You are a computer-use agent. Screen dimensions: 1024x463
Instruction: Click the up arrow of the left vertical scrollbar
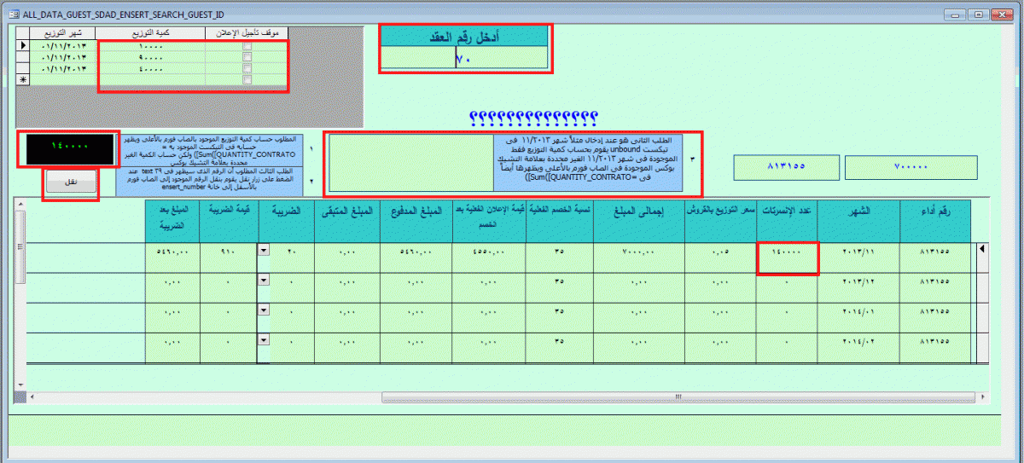(20, 204)
